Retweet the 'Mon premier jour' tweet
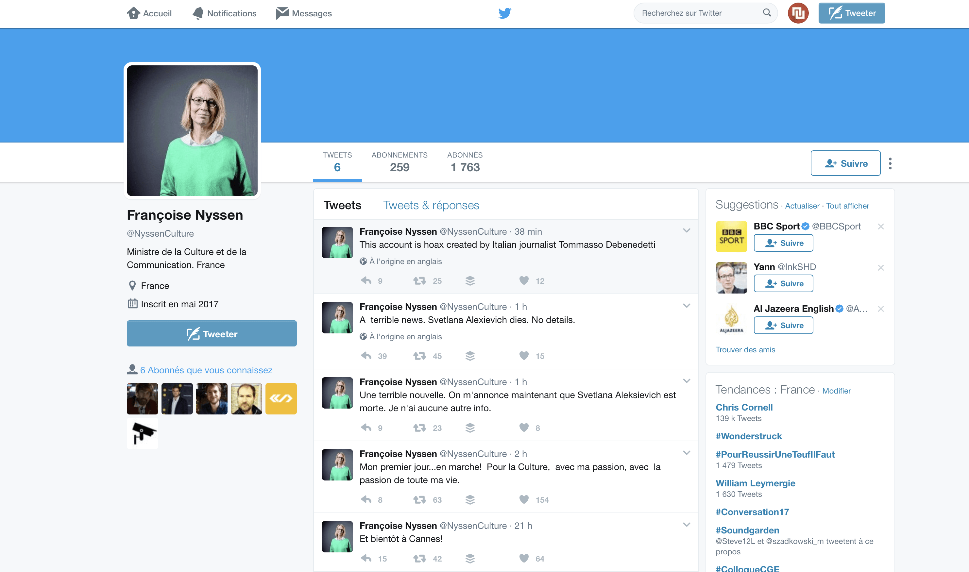The image size is (969, 572). [419, 500]
